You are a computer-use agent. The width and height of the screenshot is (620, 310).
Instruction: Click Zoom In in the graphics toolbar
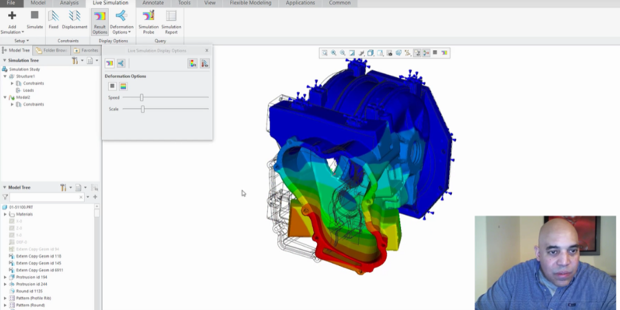pos(333,53)
